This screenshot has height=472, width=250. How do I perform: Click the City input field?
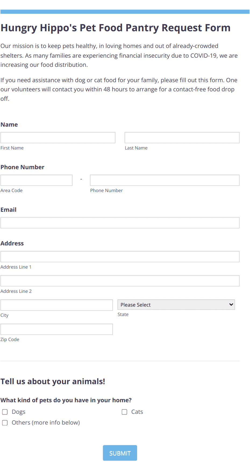point(56,305)
